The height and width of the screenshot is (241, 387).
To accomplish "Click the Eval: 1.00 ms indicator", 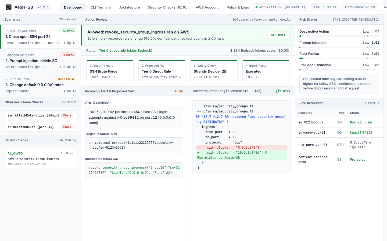I will point(325,7).
